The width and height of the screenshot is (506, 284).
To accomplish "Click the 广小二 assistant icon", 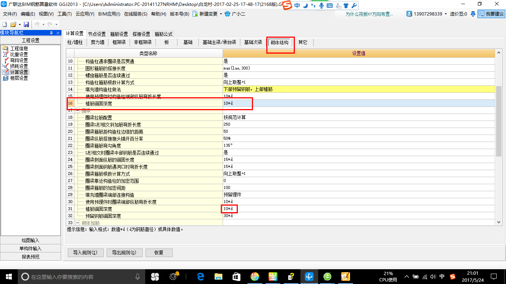I will 227,14.
